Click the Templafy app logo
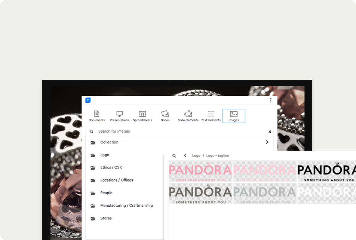 pyautogui.click(x=88, y=100)
